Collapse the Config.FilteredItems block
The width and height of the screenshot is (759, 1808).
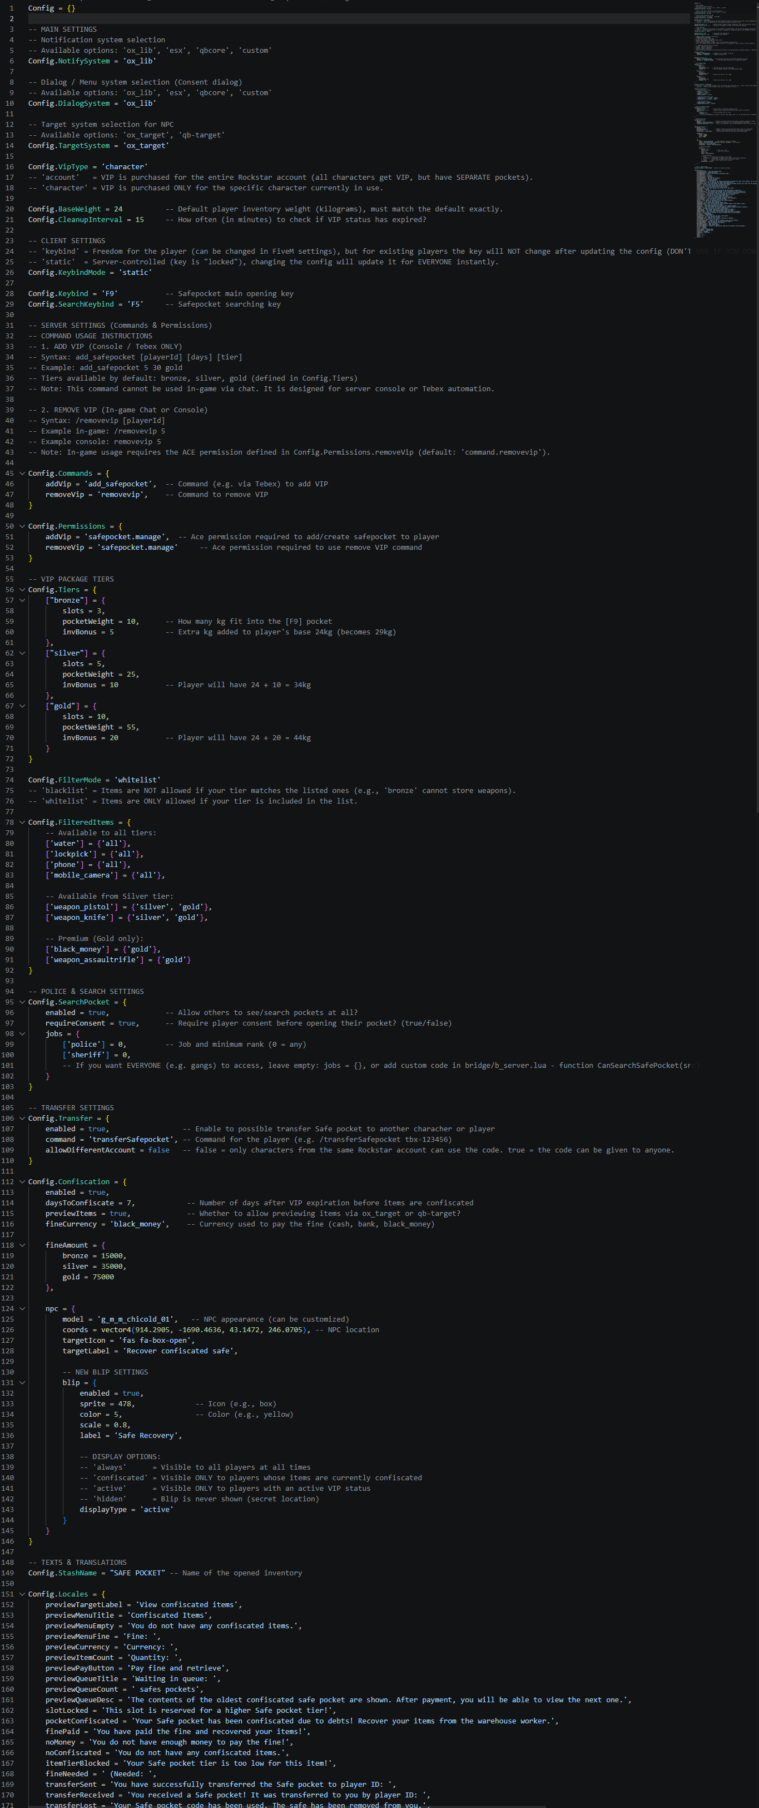click(22, 822)
